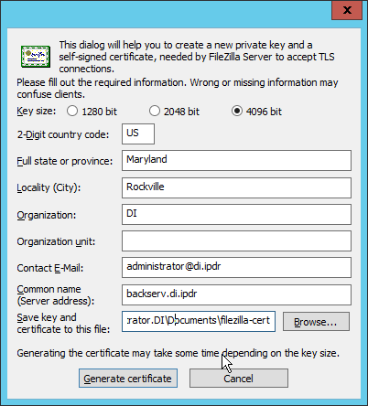This screenshot has width=368, height=406.
Task: Click the Generate certificate button
Action: click(128, 379)
